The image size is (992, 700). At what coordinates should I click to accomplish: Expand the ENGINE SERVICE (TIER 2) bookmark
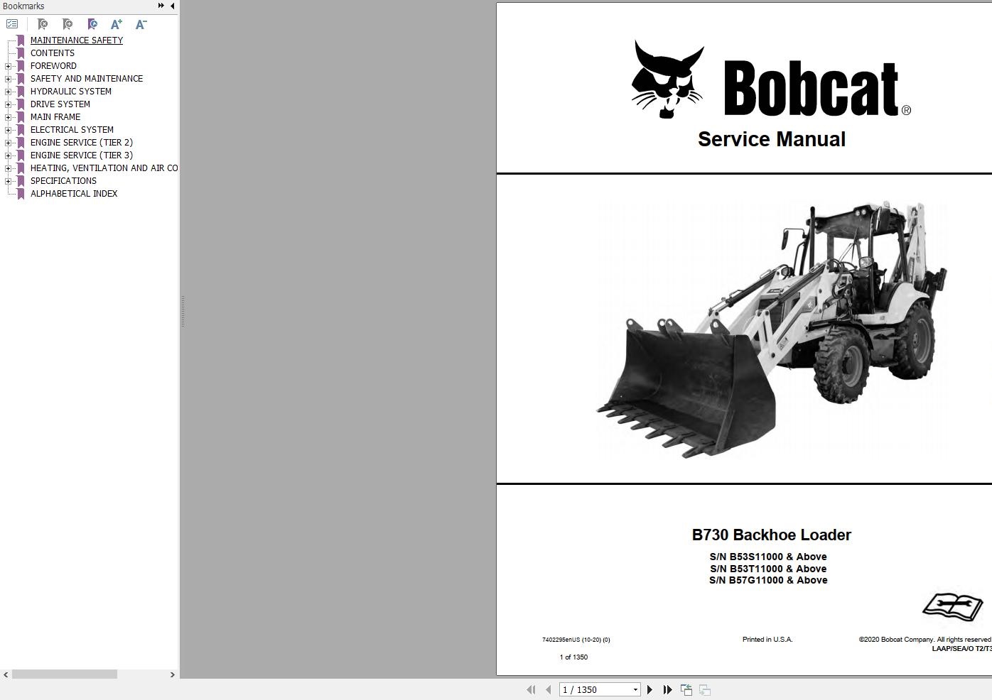click(x=8, y=143)
